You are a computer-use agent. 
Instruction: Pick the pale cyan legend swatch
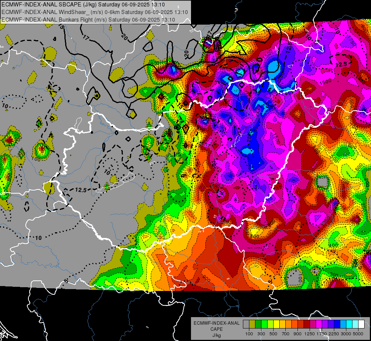tap(355, 324)
